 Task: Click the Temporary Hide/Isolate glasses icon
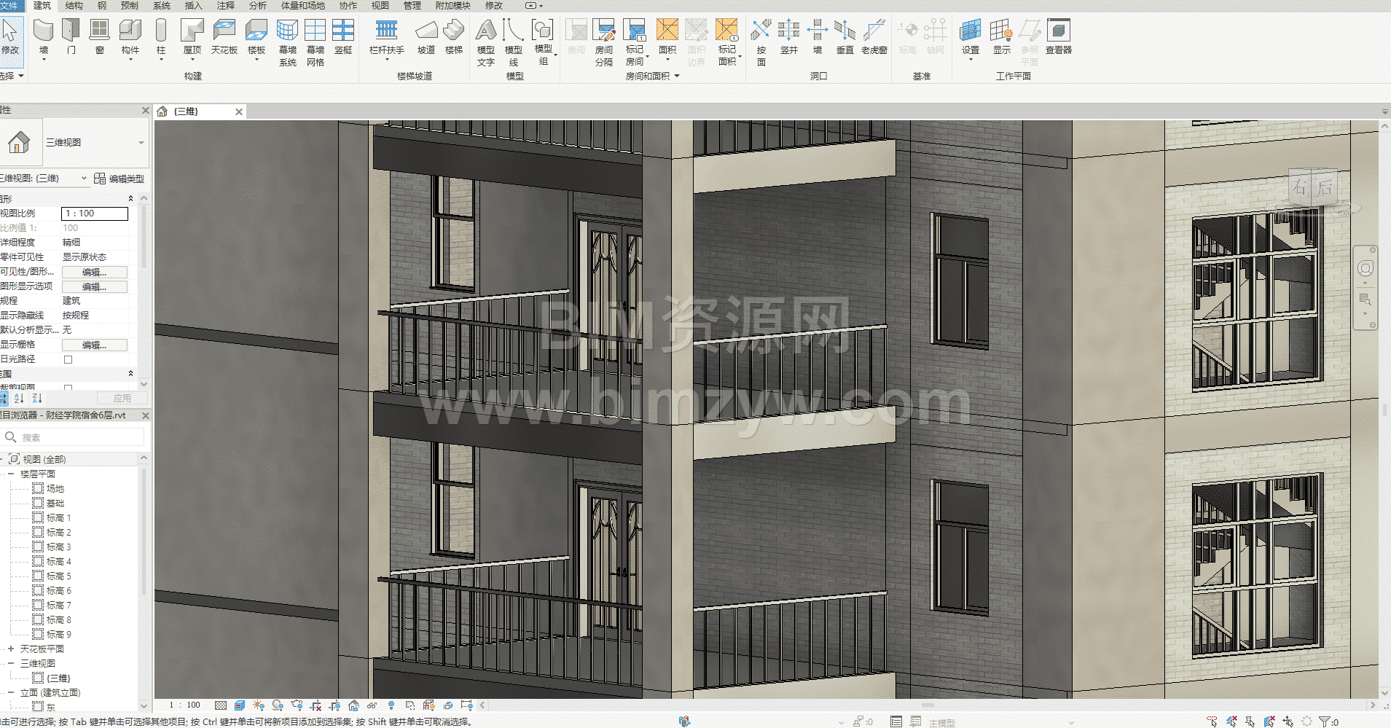pos(372,705)
